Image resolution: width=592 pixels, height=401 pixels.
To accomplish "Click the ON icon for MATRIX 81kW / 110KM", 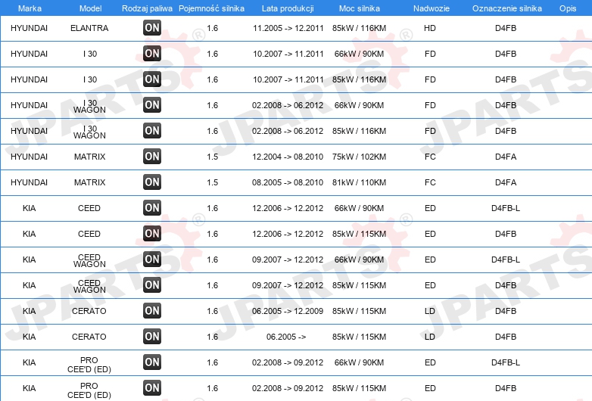I will pyautogui.click(x=152, y=182).
